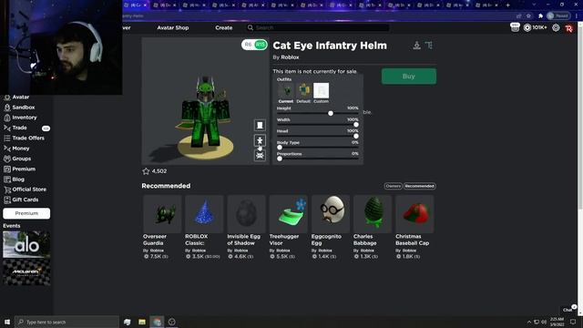Open the notifications icon in header
This screenshot has height=328, width=583.
coord(515,27)
